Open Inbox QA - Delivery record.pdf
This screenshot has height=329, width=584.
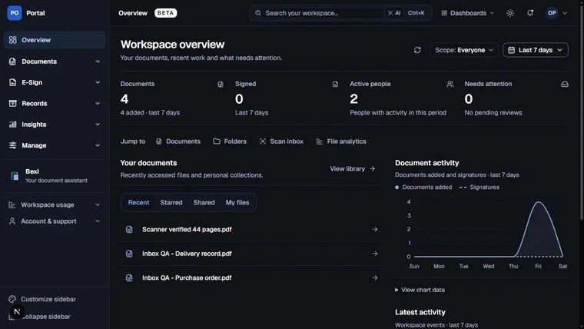[251, 254]
